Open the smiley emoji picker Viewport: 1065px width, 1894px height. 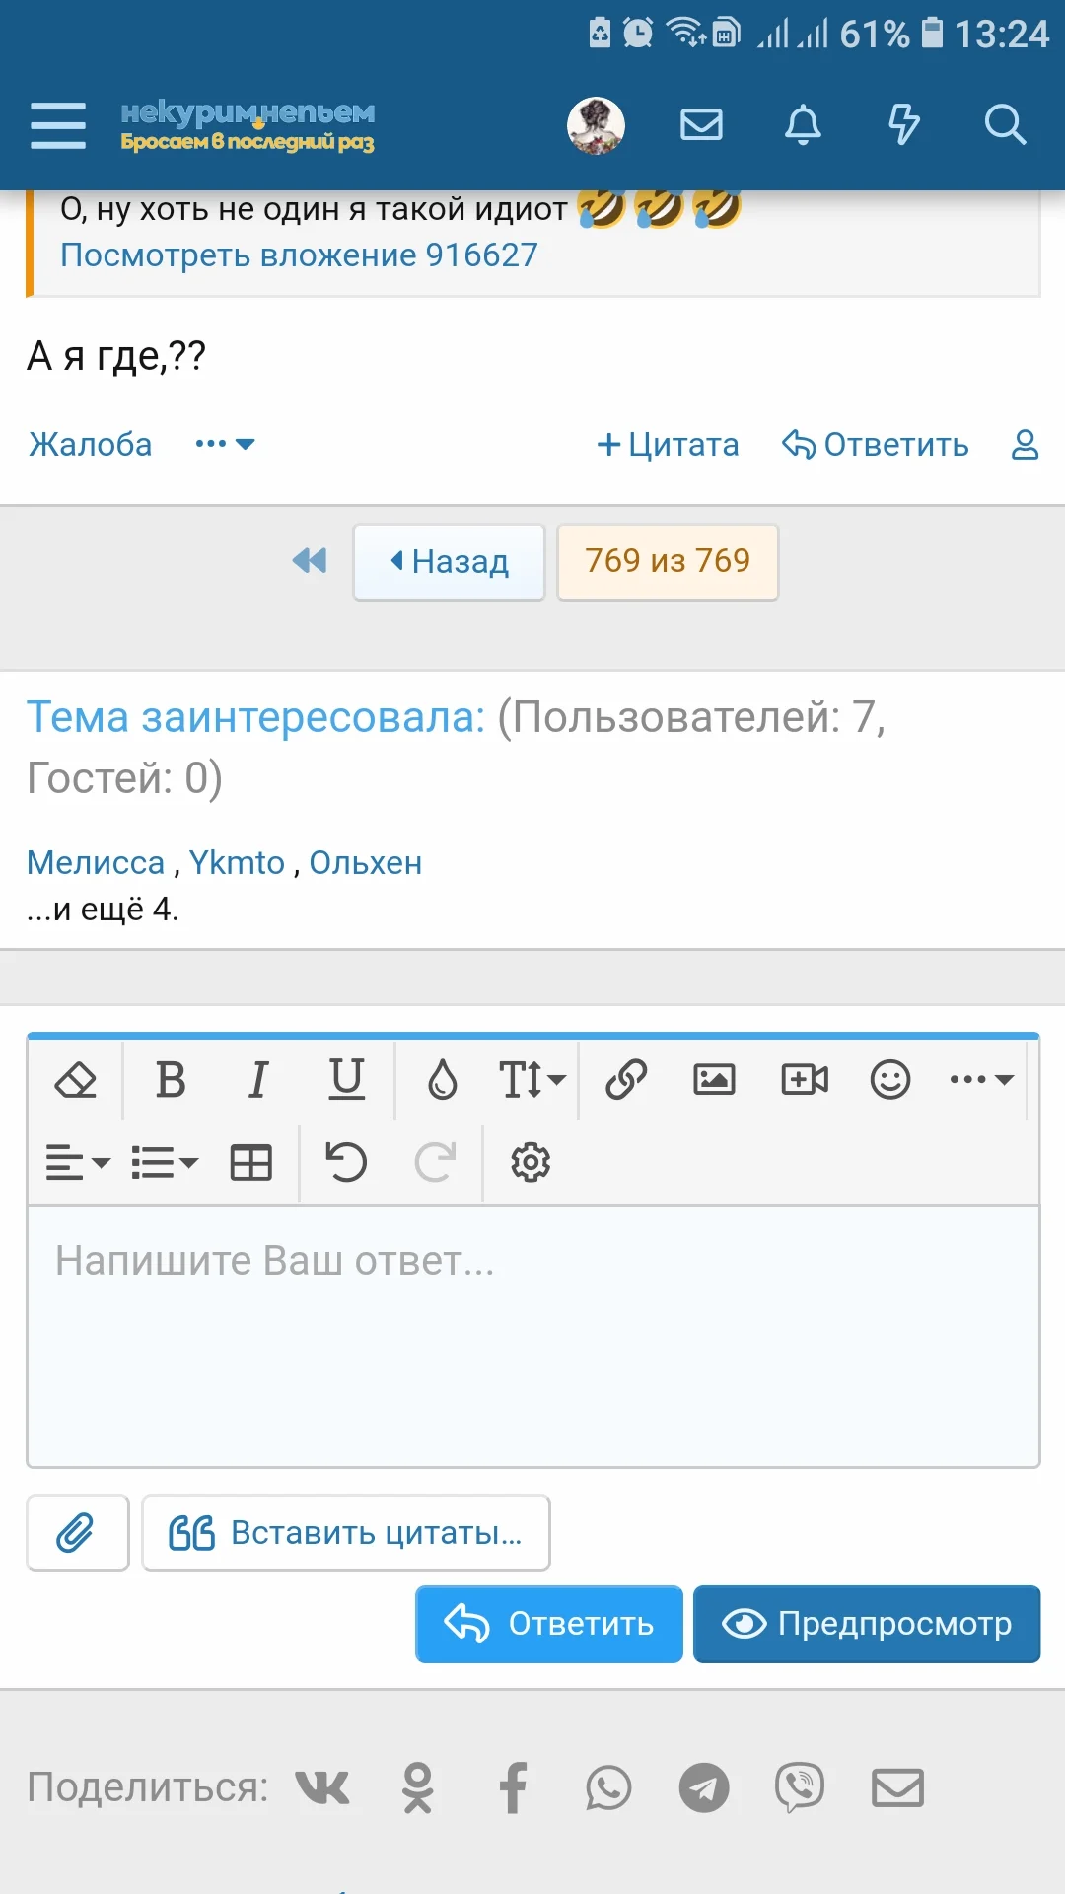(889, 1079)
